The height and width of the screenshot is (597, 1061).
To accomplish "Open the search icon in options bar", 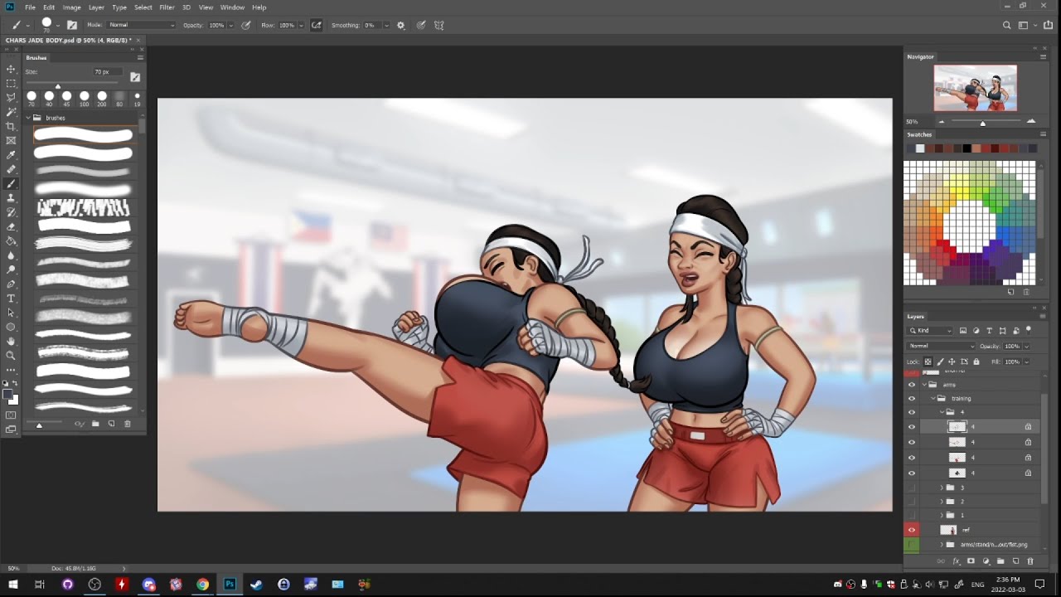I will coord(1007,25).
